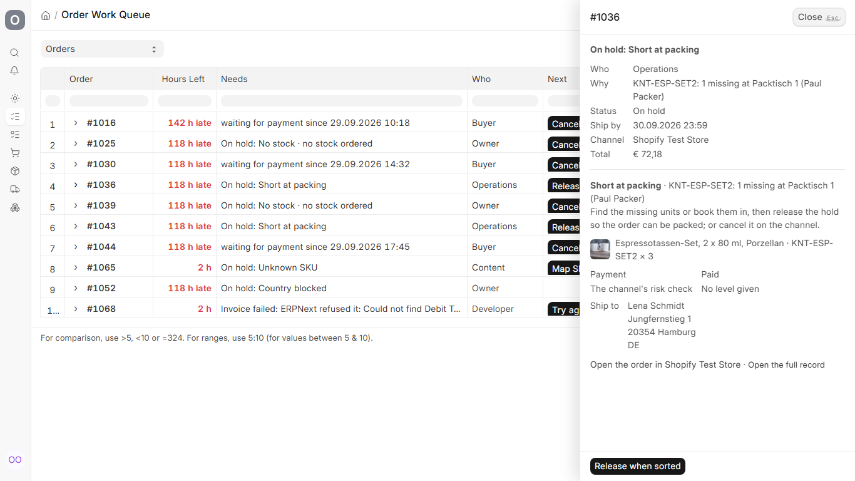Click the espresso cup set product thumbnail
Screen dimensions: 855x481
point(600,249)
